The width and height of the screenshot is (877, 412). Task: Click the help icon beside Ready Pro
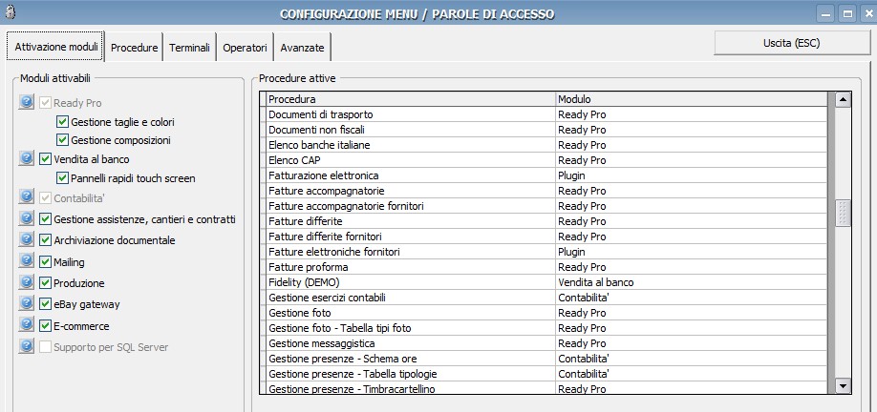pos(27,103)
